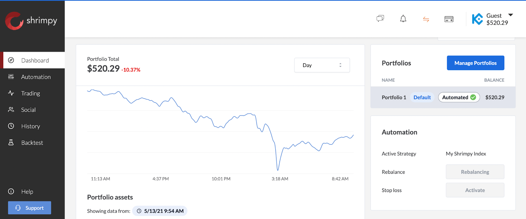Click the Shrimpy logo

(x=31, y=21)
